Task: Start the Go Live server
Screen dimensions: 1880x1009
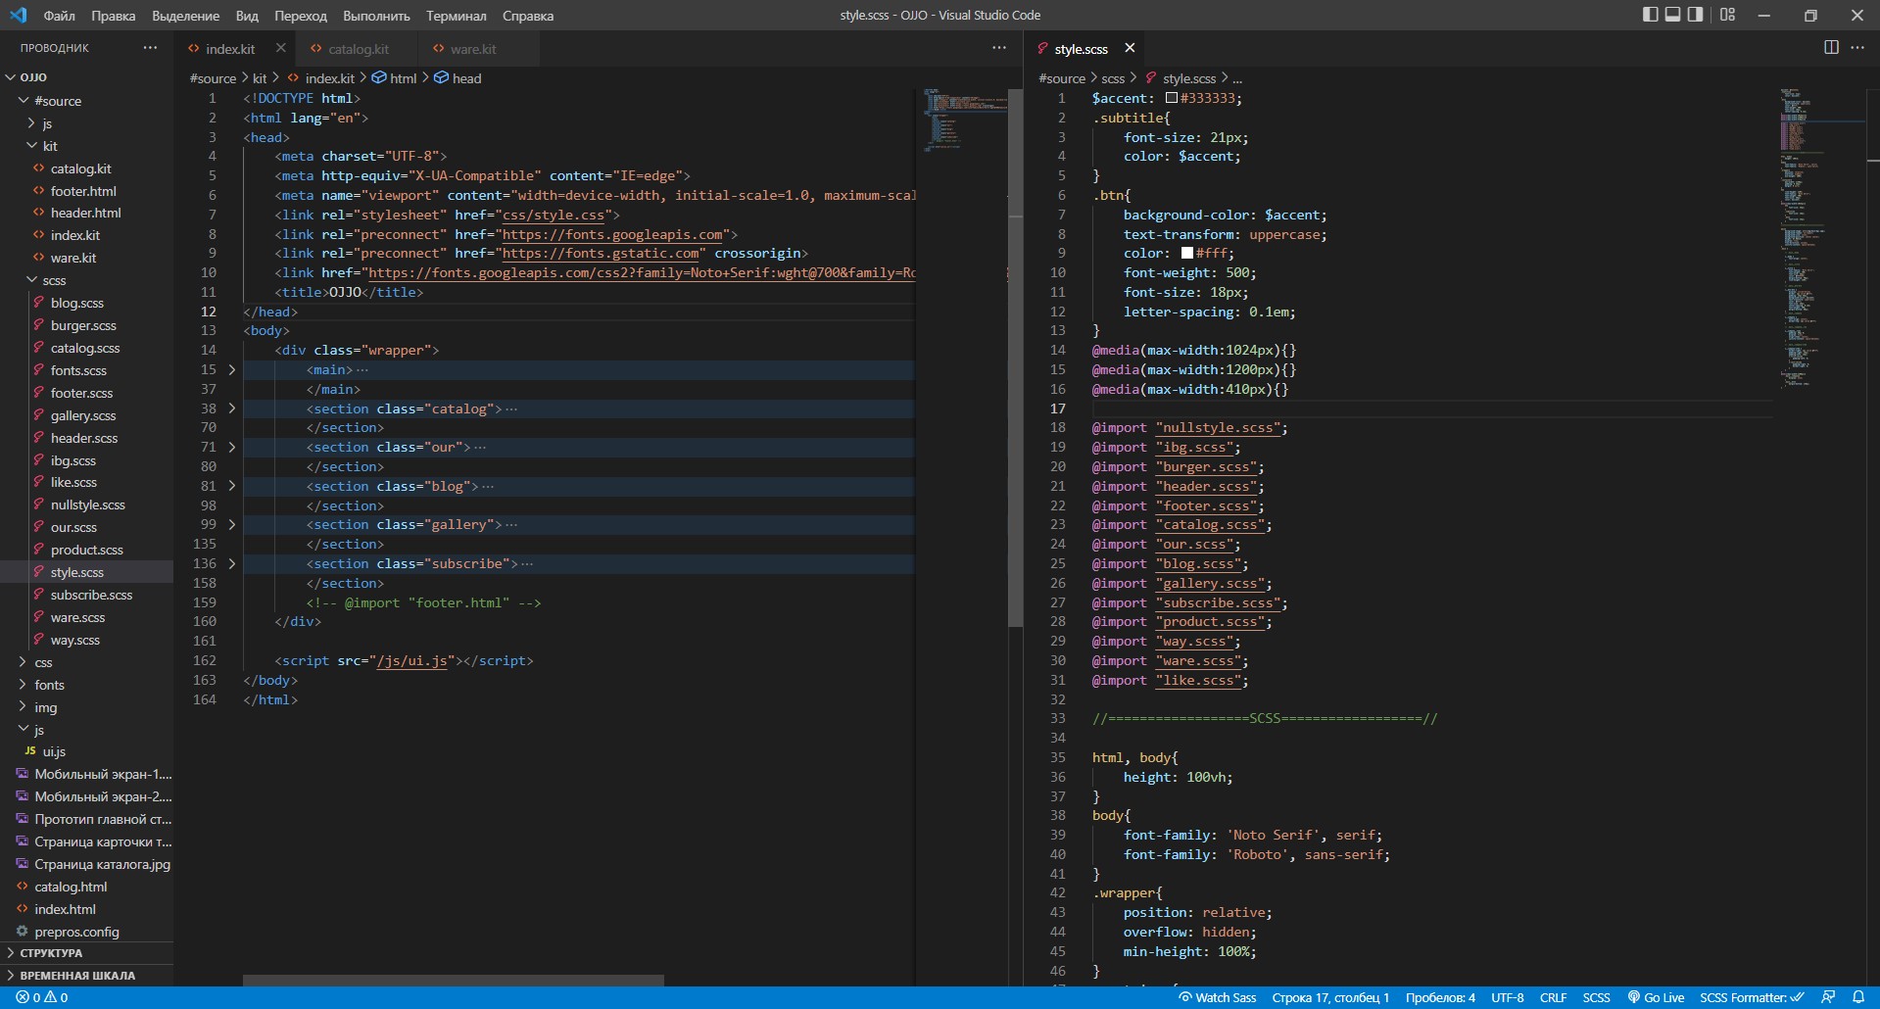Action: [x=1656, y=997]
